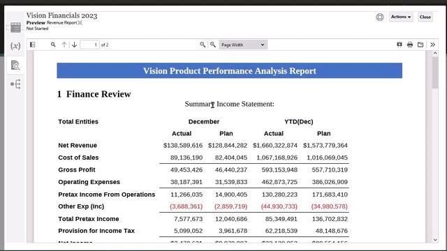Print the report
Image resolution: width=447 pixels, height=251 pixels.
pyautogui.click(x=410, y=45)
